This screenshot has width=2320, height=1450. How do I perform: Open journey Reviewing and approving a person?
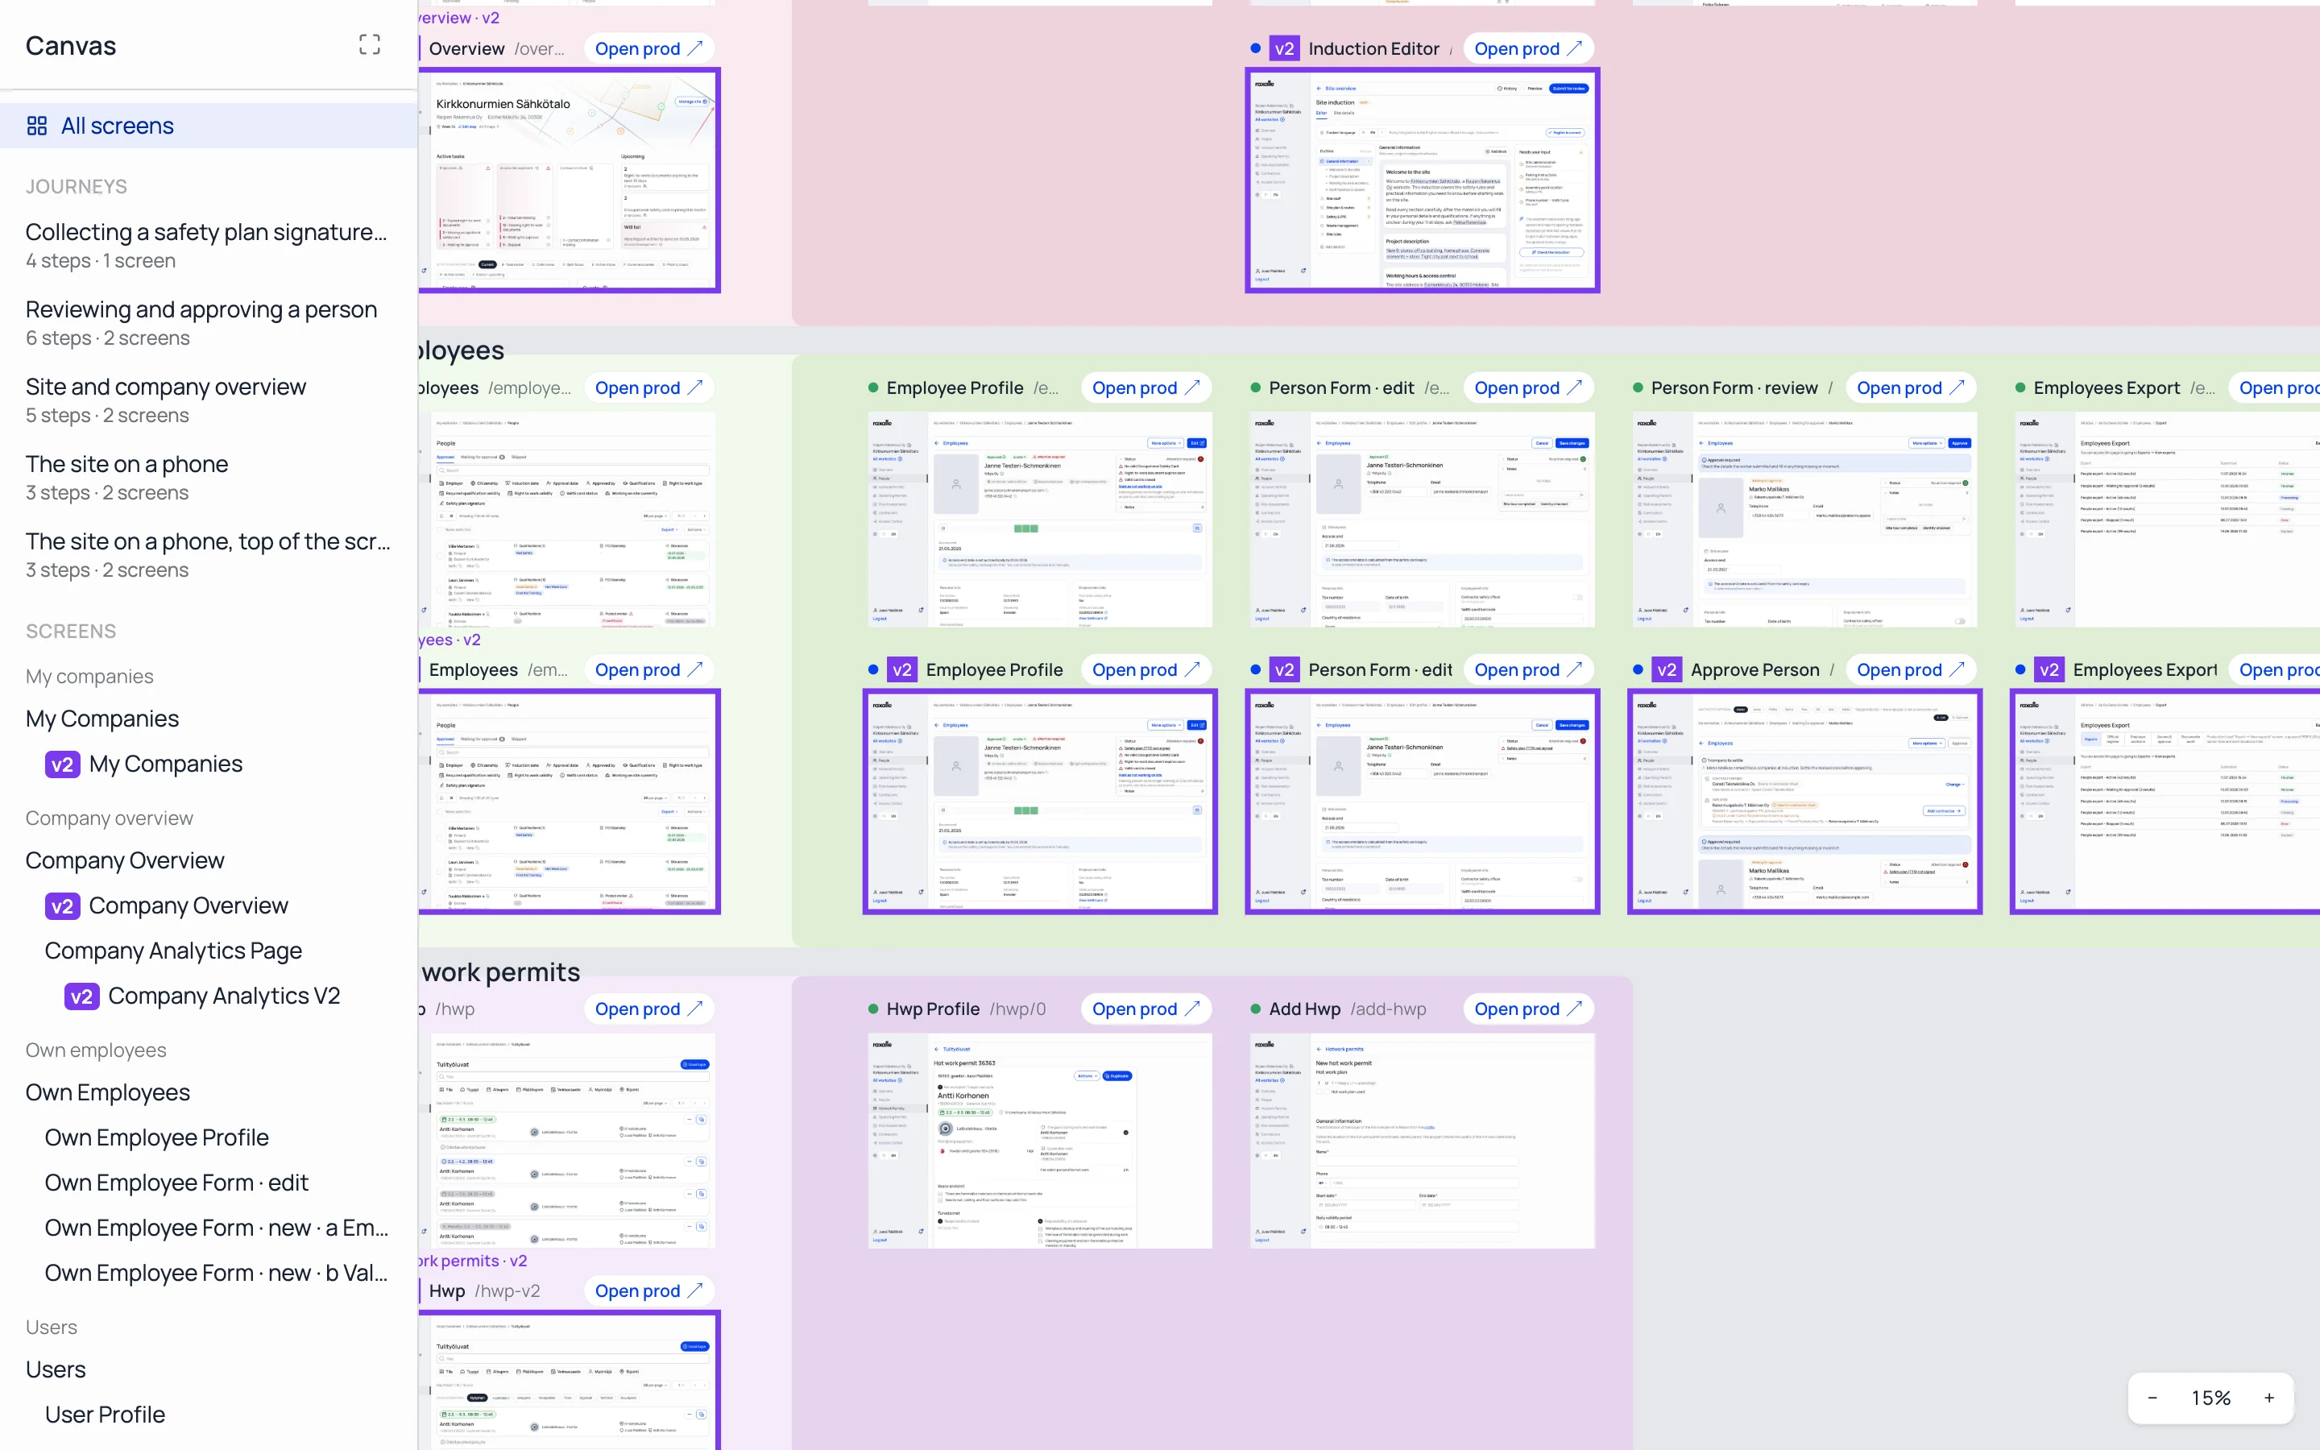pos(208,323)
